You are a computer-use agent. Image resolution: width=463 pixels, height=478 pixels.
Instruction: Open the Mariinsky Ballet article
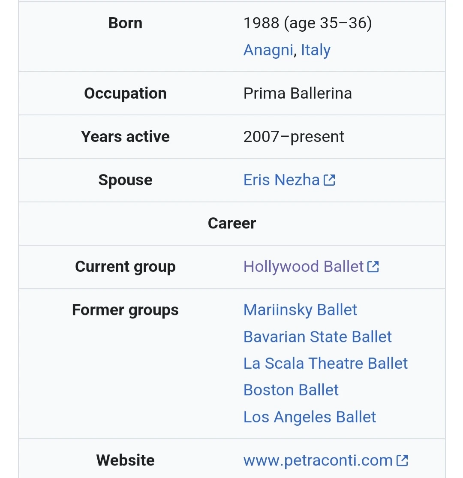[300, 310]
